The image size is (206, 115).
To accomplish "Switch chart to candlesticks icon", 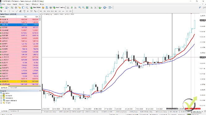I will (x=72, y=8).
